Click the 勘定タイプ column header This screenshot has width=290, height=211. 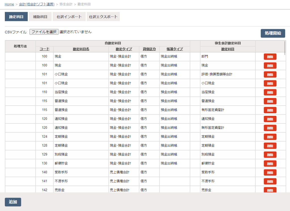click(123, 49)
